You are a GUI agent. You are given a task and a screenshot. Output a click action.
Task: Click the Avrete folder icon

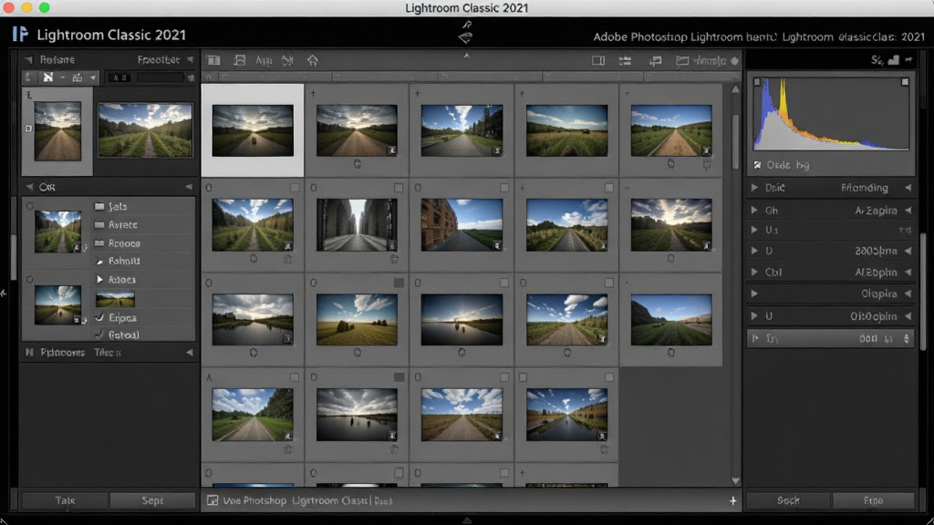99,225
